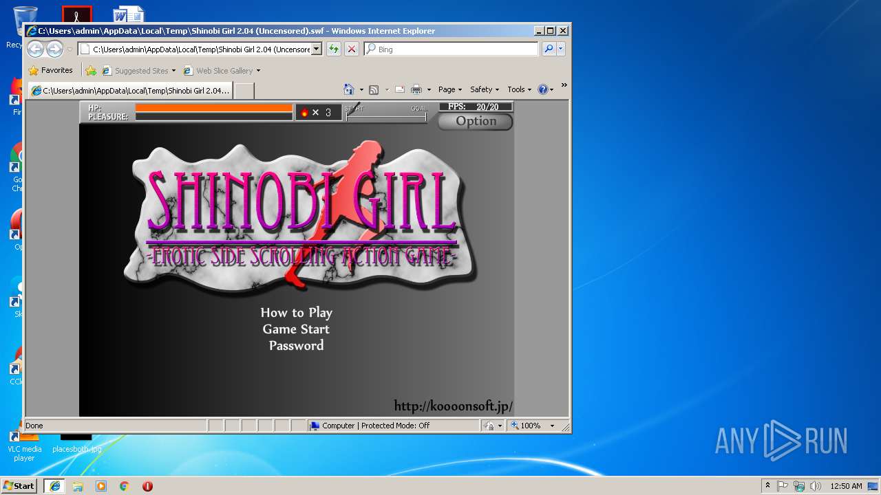Image resolution: width=881 pixels, height=495 pixels.
Task: Expand the Web Slice Gallery dropdown arrow
Action: (259, 71)
